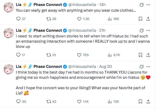The image size is (163, 110).
Task: Repost the embarrassing interaction tweet
Action: [x=48, y=55]
